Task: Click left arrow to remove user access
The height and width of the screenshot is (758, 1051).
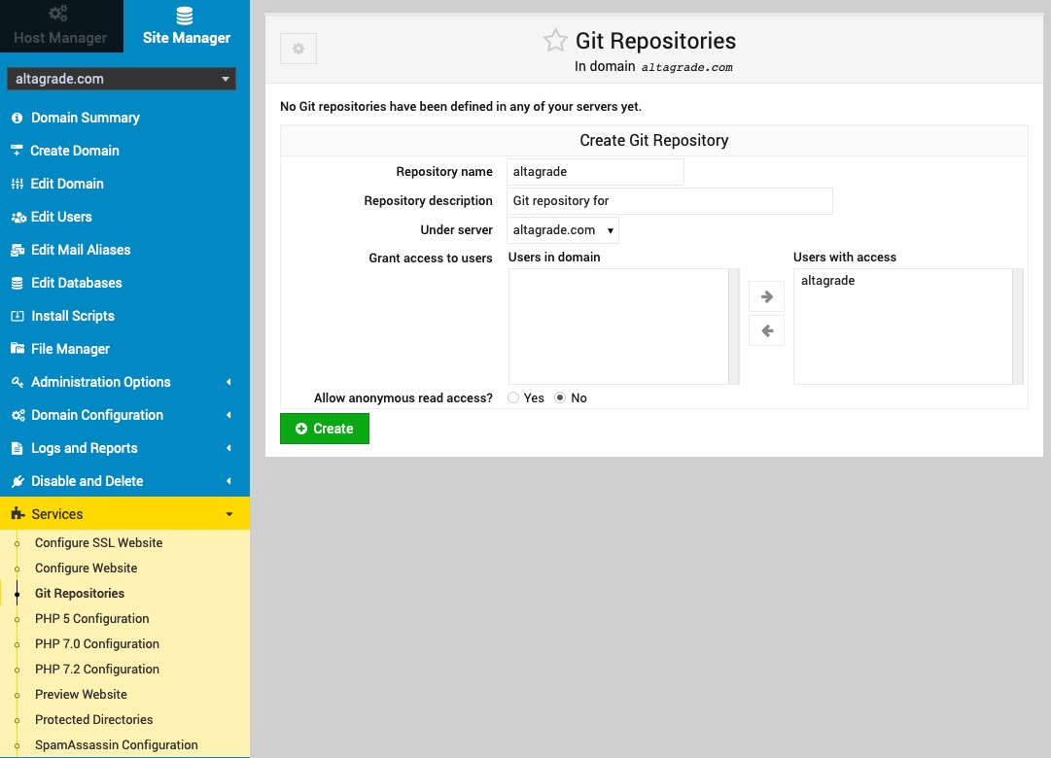Action: pos(766,330)
